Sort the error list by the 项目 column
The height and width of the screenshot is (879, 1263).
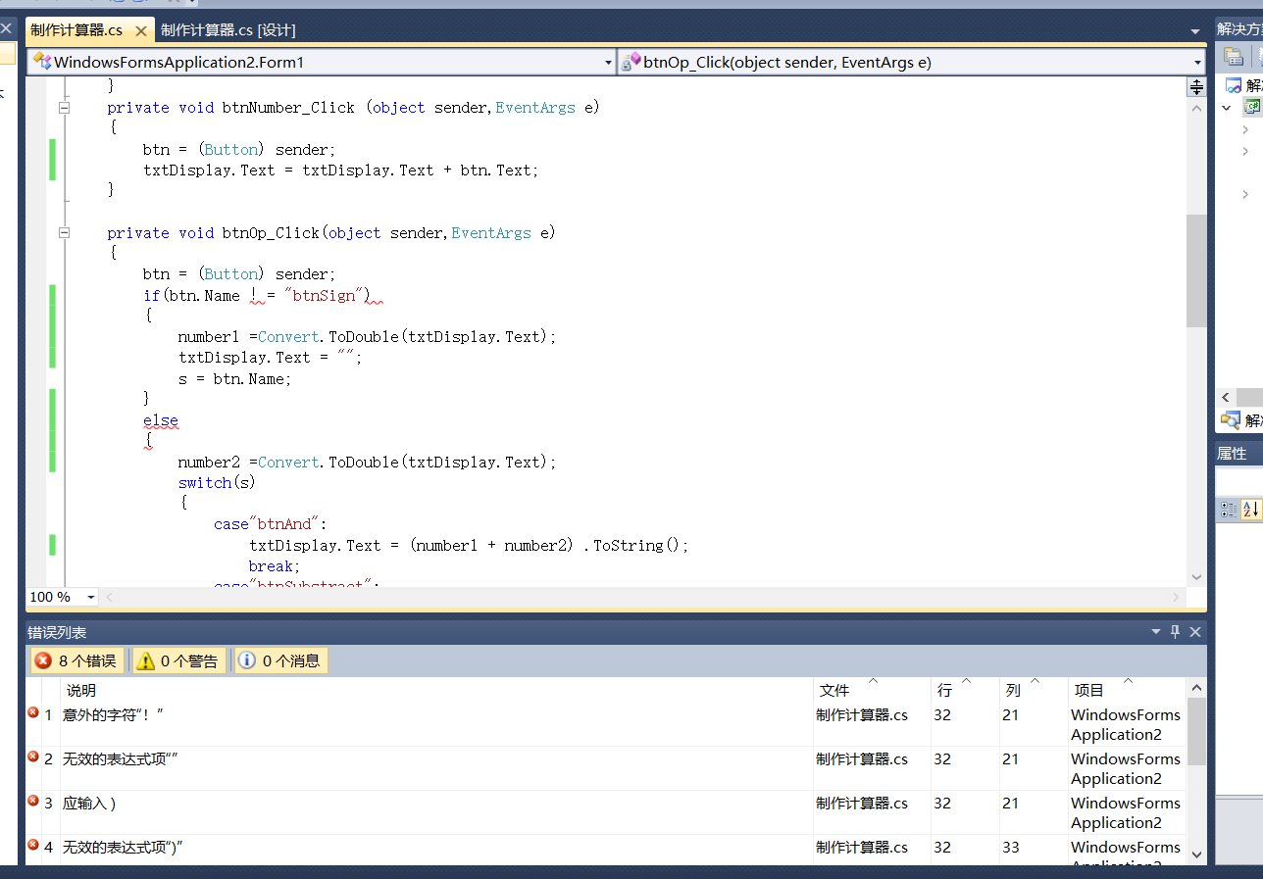coord(1127,690)
